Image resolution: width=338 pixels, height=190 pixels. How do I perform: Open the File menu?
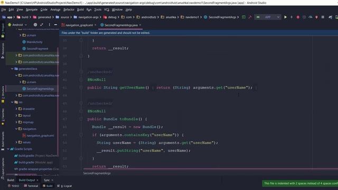pyautogui.click(x=4, y=9)
